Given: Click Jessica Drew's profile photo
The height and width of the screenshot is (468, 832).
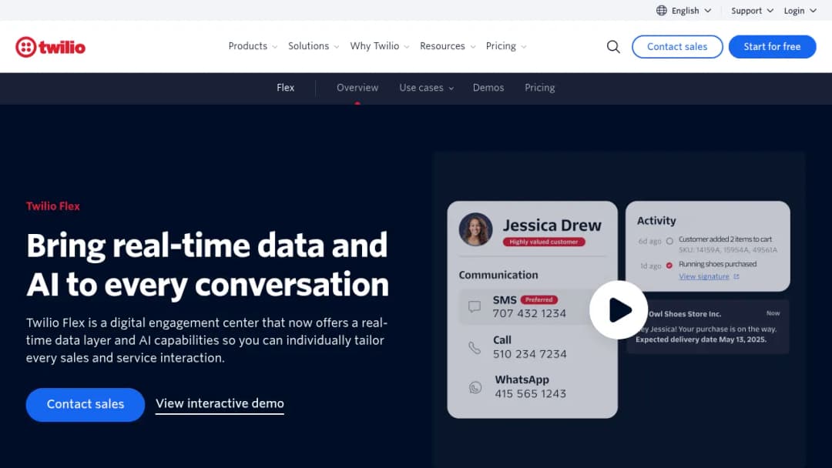Looking at the screenshot, I should [475, 229].
